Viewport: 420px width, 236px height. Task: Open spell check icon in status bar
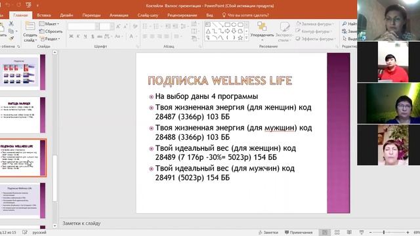[25, 232]
